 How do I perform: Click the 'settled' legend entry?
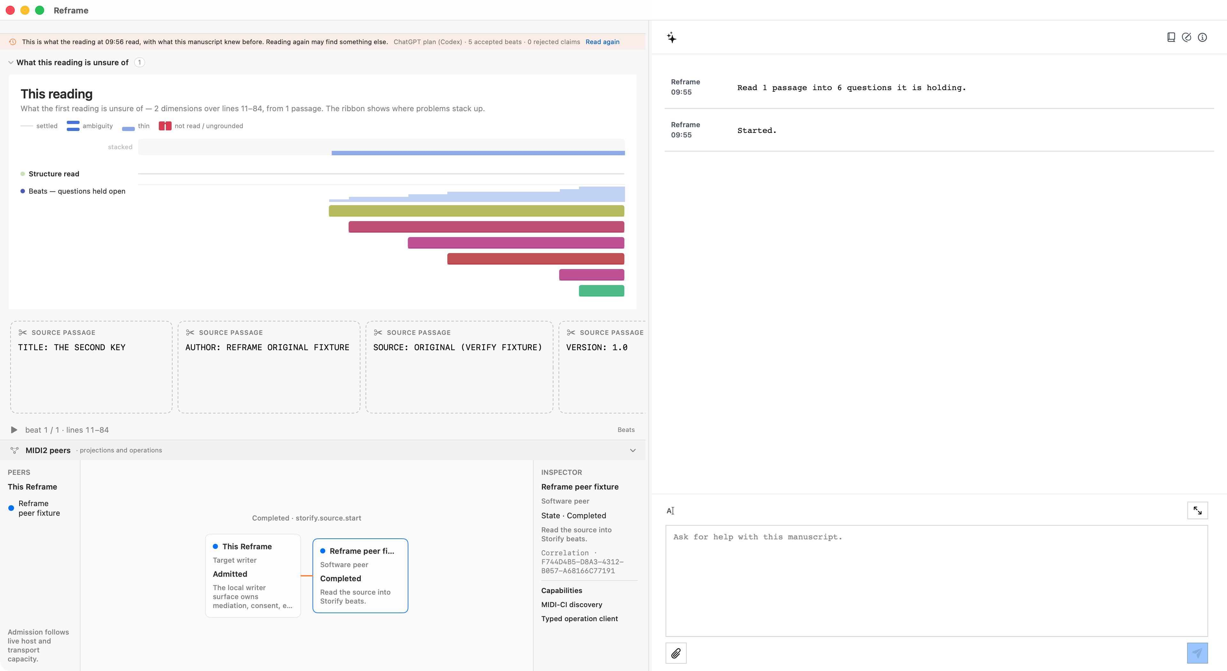pyautogui.click(x=39, y=126)
